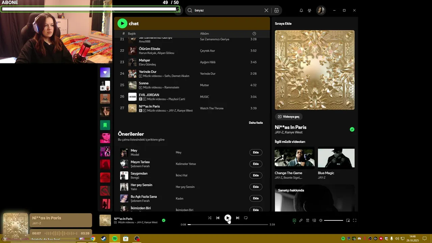432x243 pixels.
Task: Toggle saved checkmark in Now Playing panel
Action: point(352,129)
